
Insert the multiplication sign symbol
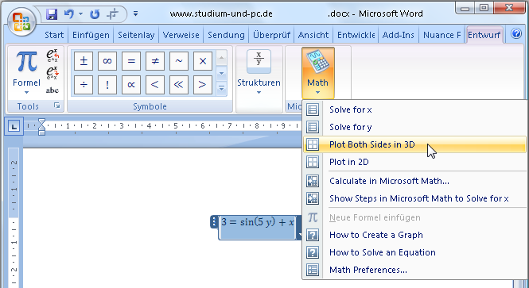(203, 61)
